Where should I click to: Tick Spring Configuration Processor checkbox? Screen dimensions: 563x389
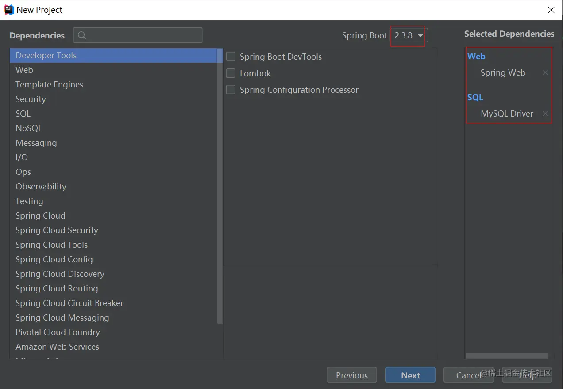(x=231, y=90)
